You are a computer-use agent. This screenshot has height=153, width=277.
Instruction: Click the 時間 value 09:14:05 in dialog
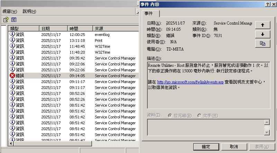(x=173, y=29)
